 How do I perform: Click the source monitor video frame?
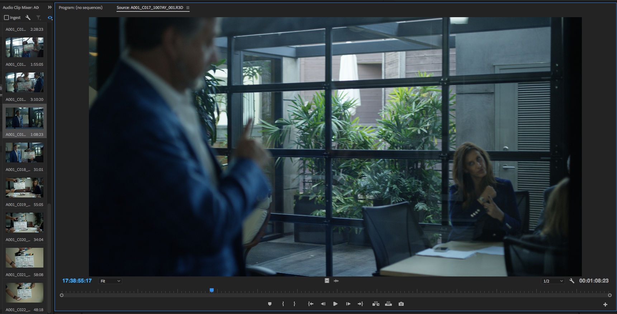pyautogui.click(x=335, y=147)
